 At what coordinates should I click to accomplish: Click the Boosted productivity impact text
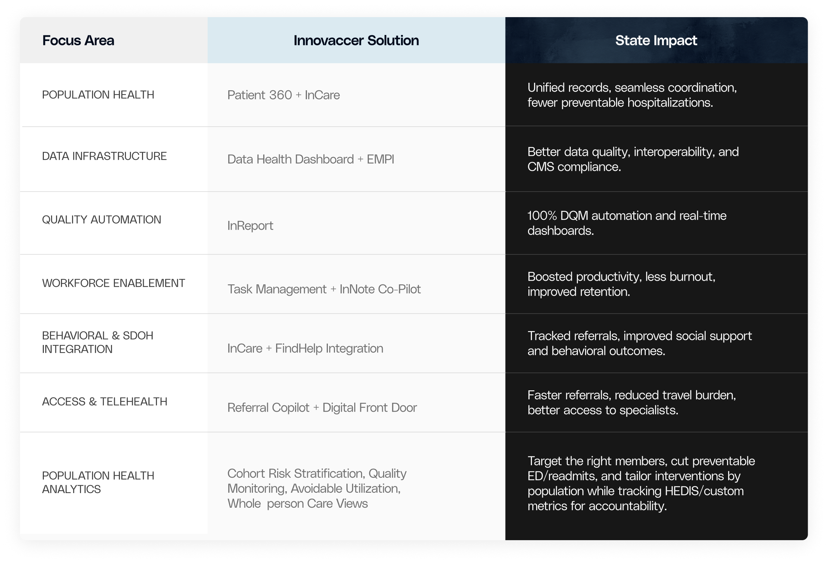pos(621,284)
